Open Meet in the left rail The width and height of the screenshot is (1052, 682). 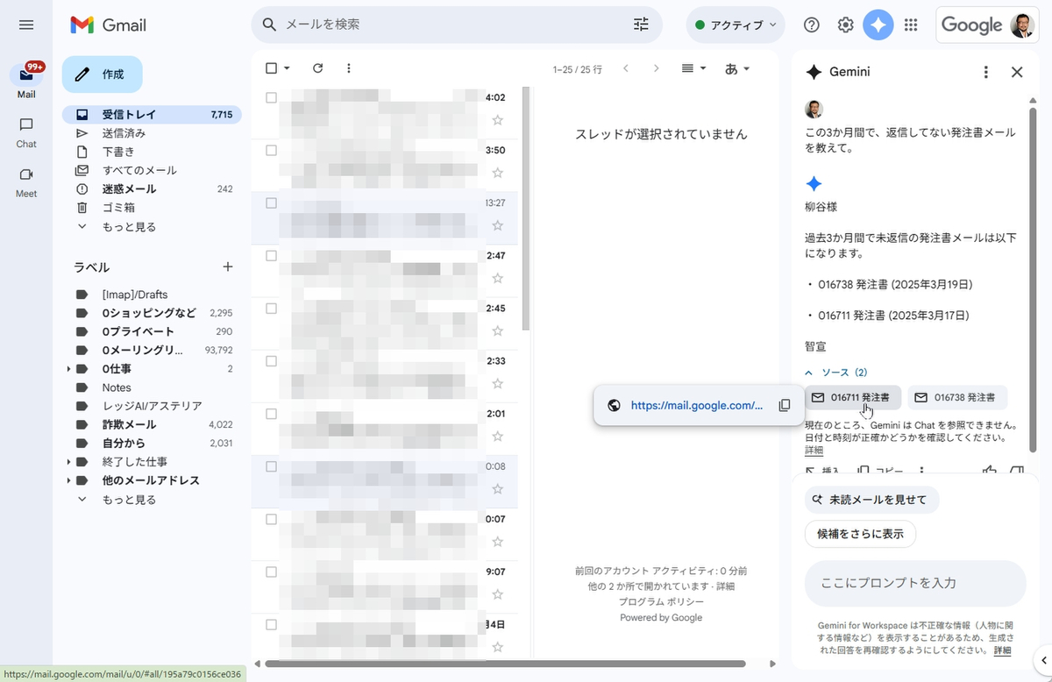pyautogui.click(x=26, y=181)
